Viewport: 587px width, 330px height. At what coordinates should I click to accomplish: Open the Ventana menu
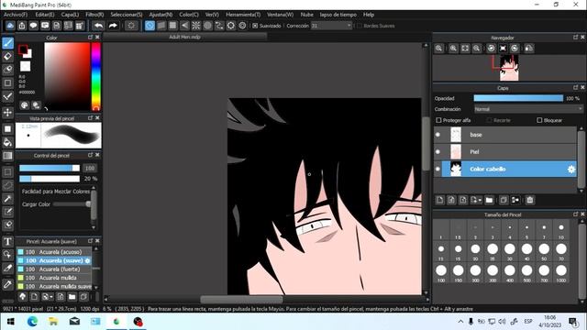280,15
